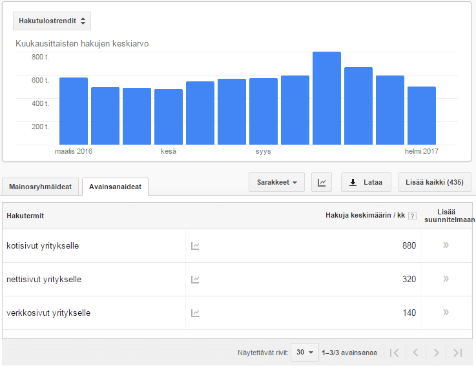This screenshot has width=476, height=370.
Task: Open trend chart for verkkosivut yritykselle
Action: point(195,313)
